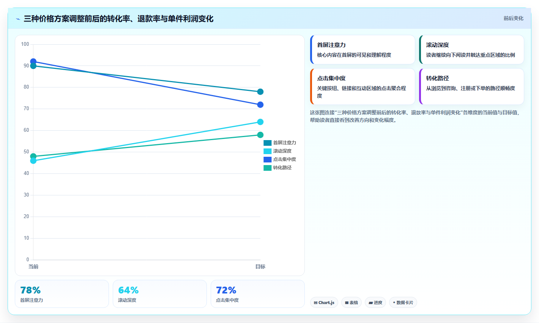Select the Chart.js tag chip
This screenshot has width=539, height=323.
pyautogui.click(x=324, y=303)
